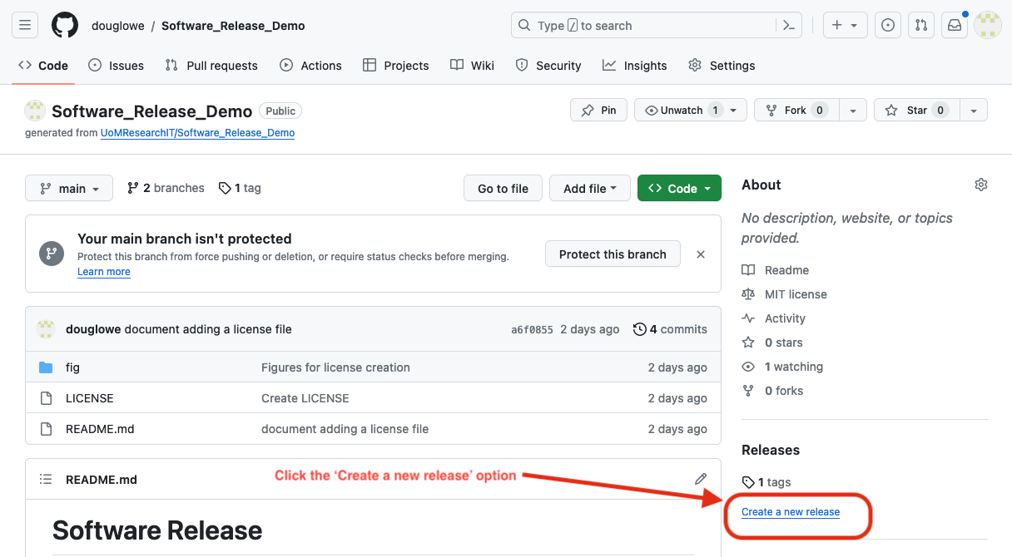Expand the Star lists dropdown arrow
1012x557 pixels.
point(974,111)
